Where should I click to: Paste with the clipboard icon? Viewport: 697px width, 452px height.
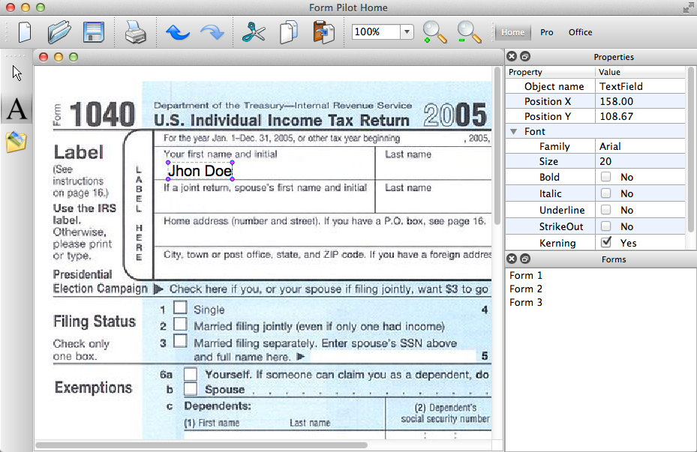click(323, 32)
